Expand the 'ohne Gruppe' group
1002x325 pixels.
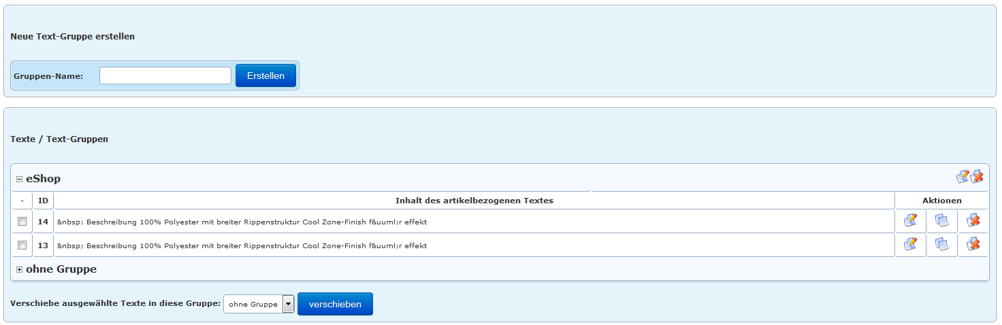click(x=19, y=270)
